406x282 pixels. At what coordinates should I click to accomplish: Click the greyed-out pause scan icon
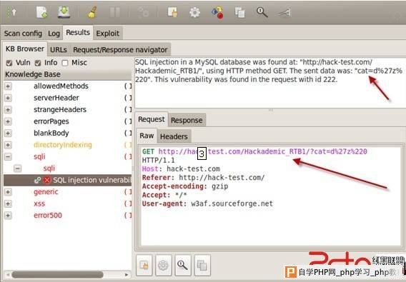coord(114,12)
